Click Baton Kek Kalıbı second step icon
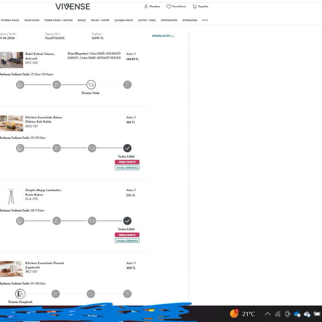 tap(57, 148)
